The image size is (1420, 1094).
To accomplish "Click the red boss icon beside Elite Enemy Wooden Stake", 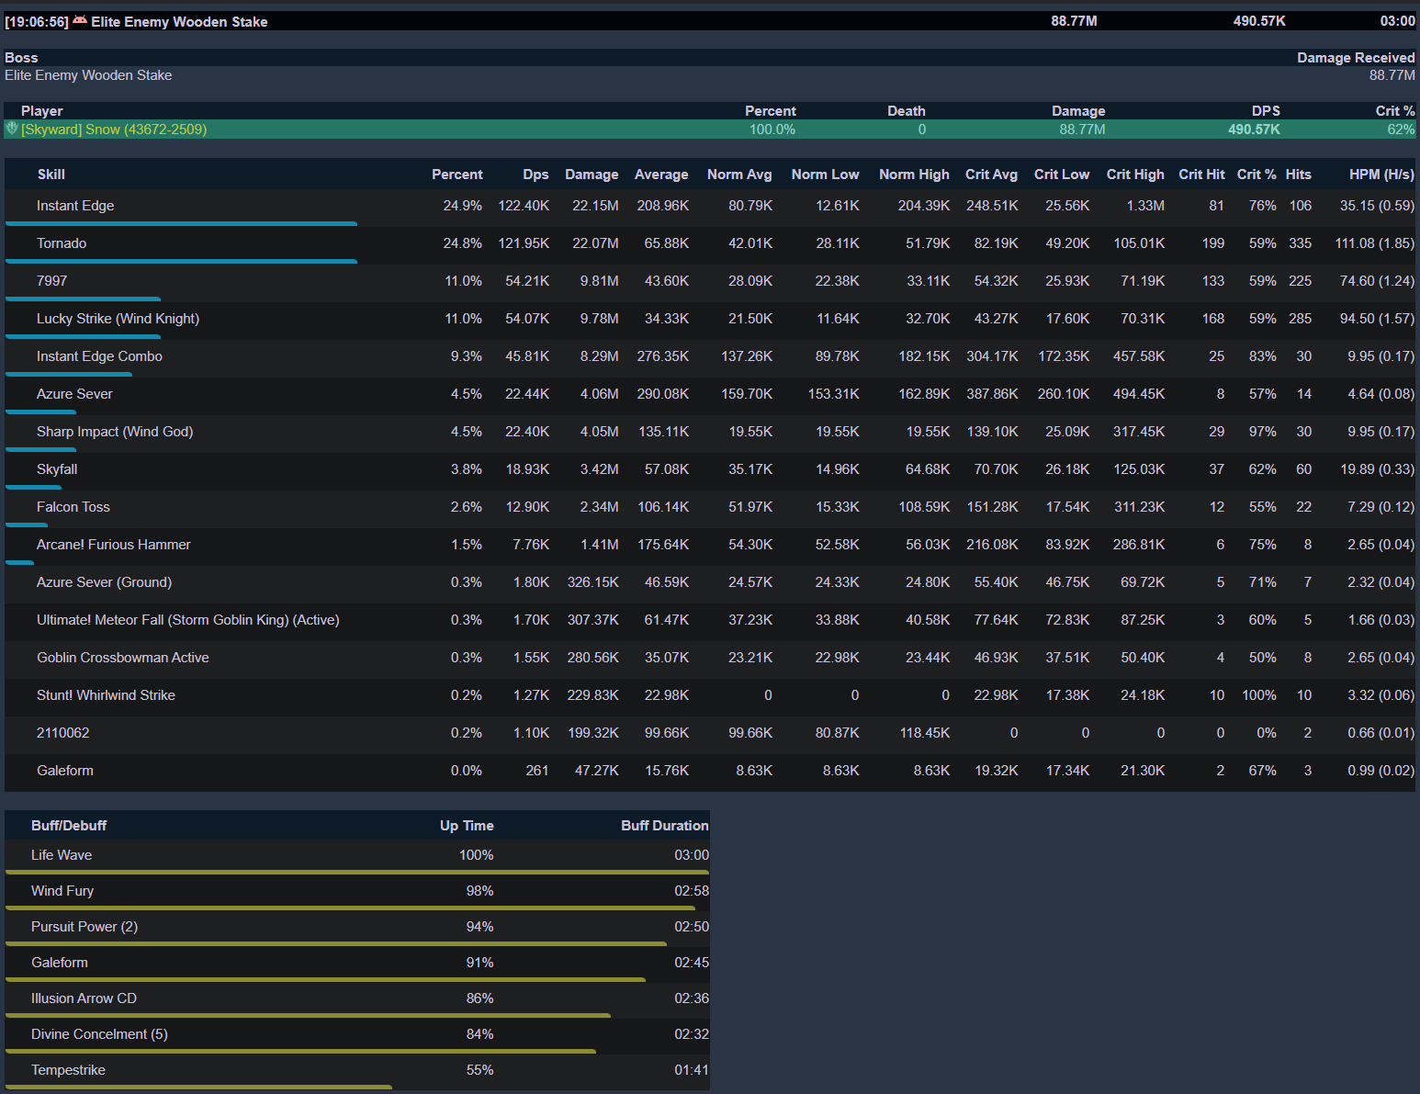I will click(x=80, y=21).
